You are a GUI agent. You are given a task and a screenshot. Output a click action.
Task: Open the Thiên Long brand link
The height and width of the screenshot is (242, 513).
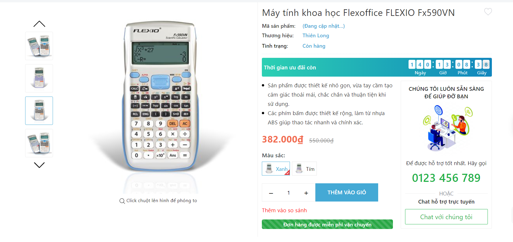[316, 36]
